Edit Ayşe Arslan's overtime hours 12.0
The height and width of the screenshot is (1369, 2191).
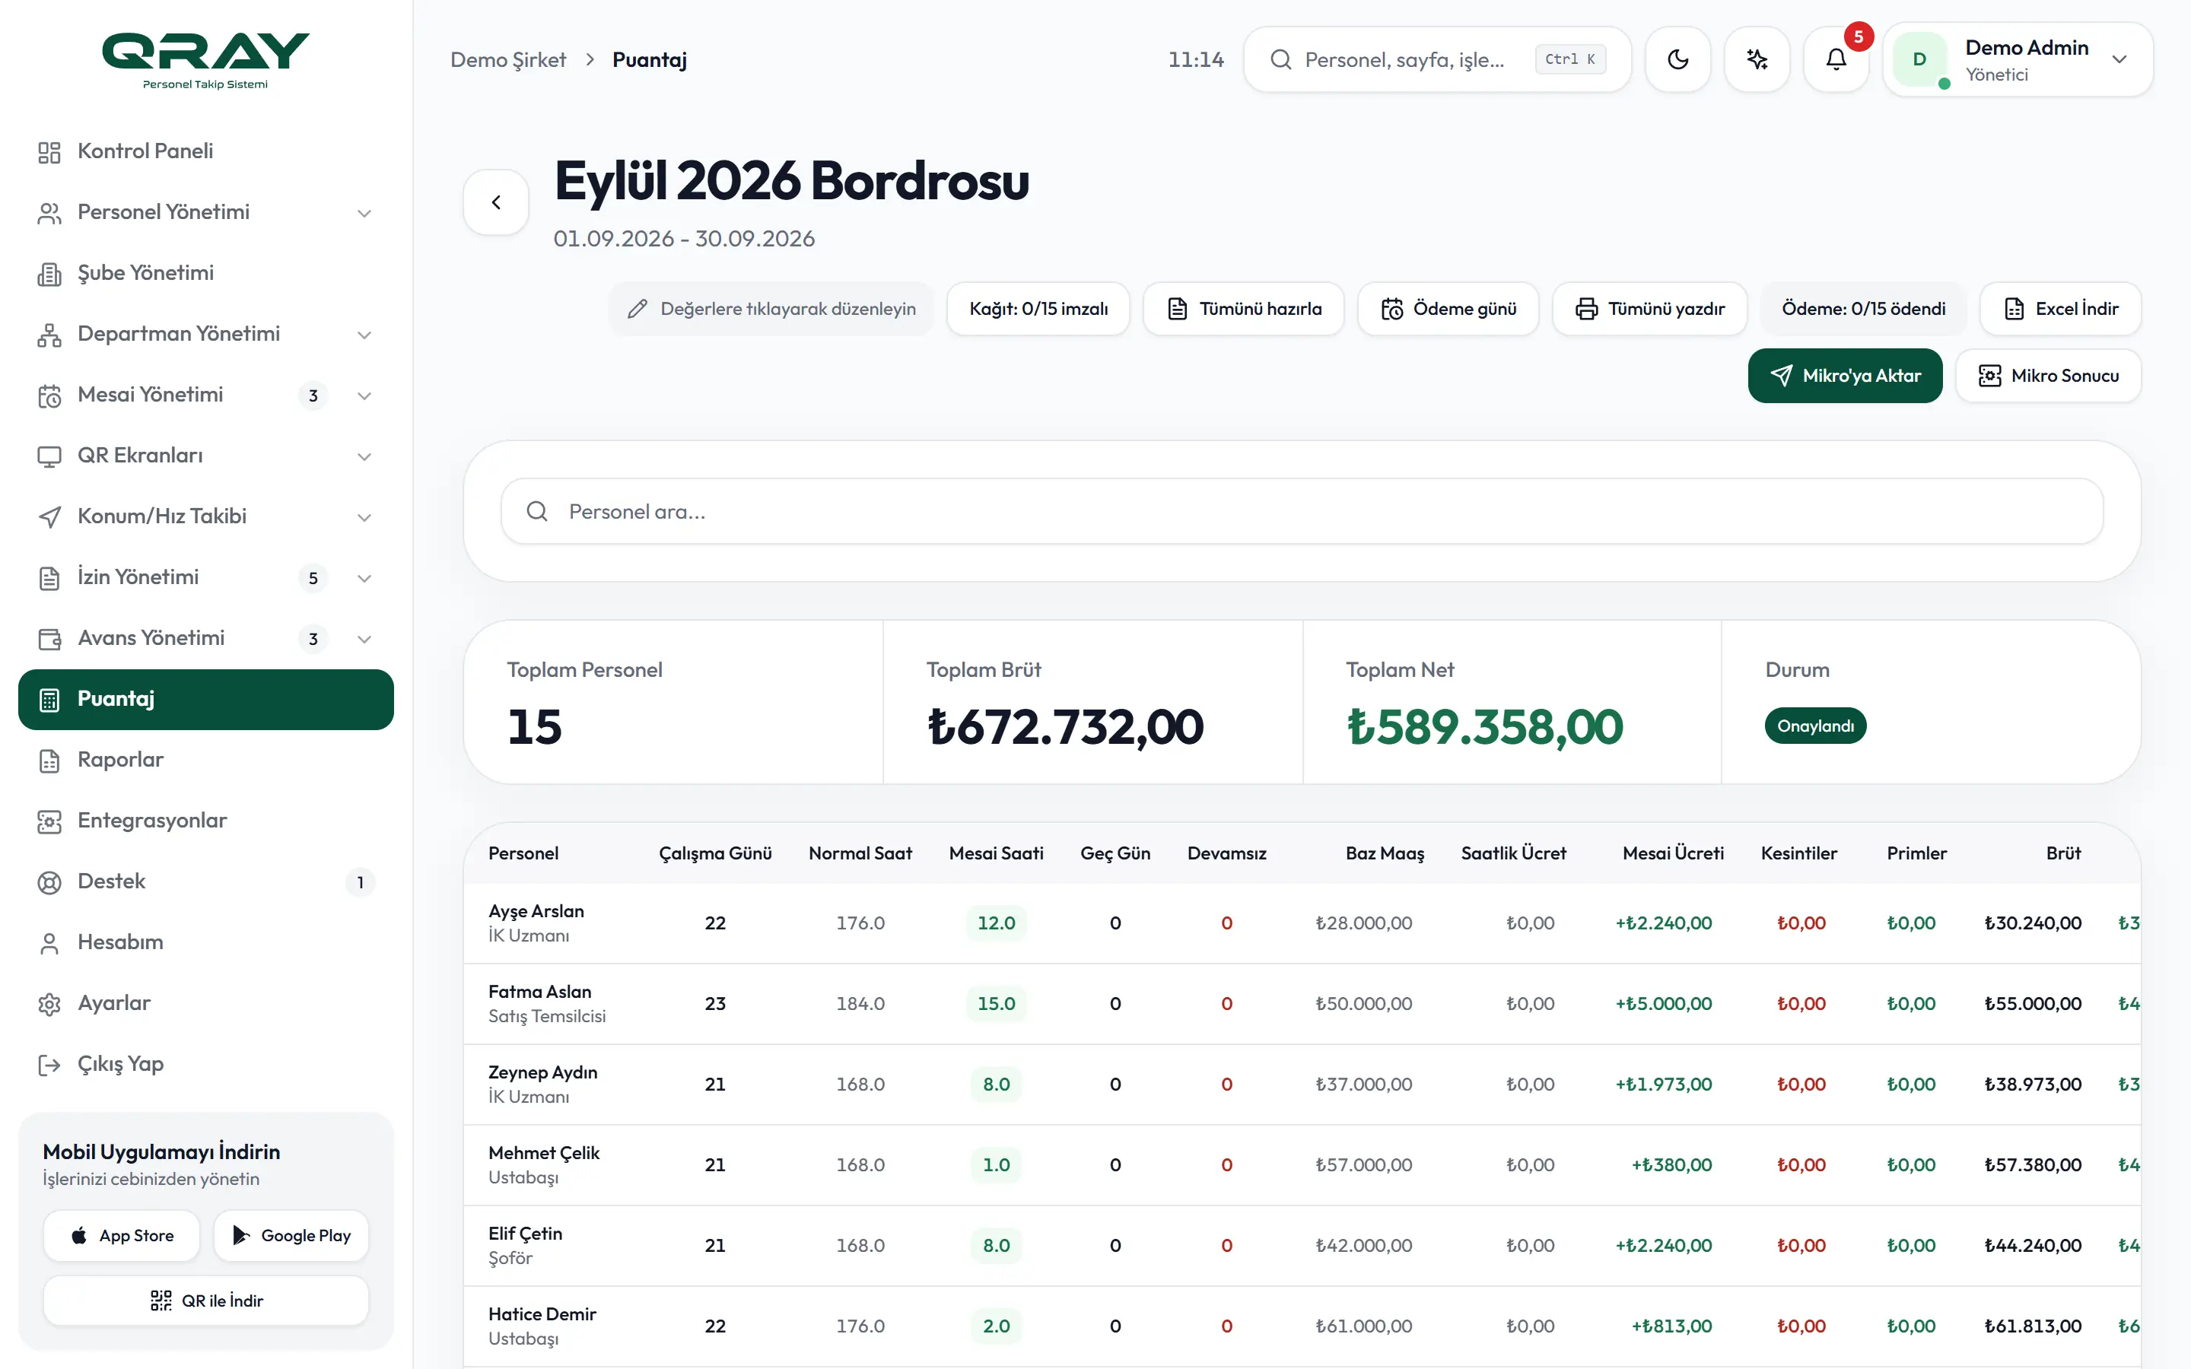click(x=996, y=923)
